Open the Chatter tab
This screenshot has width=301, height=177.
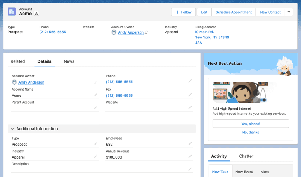246,156
